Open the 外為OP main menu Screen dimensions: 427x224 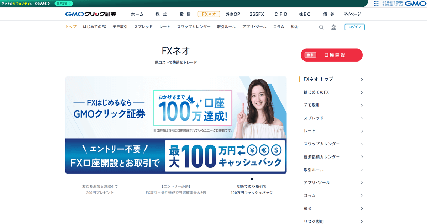[233, 14]
